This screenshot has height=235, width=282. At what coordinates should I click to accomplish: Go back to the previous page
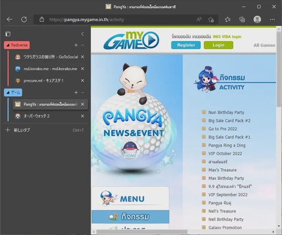pos(10,19)
